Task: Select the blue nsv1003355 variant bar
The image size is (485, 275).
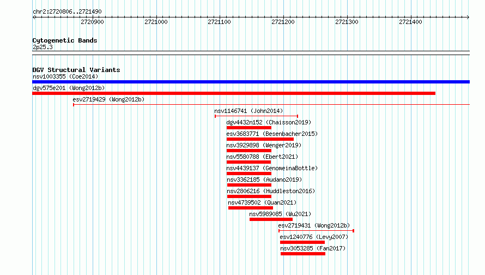Action: point(251,82)
